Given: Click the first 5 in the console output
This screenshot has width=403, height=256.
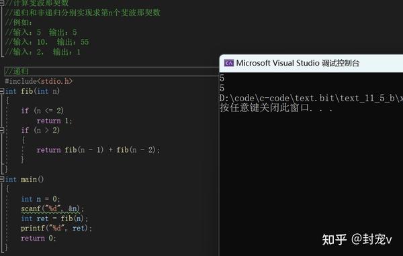Looking at the screenshot, I should 222,78.
